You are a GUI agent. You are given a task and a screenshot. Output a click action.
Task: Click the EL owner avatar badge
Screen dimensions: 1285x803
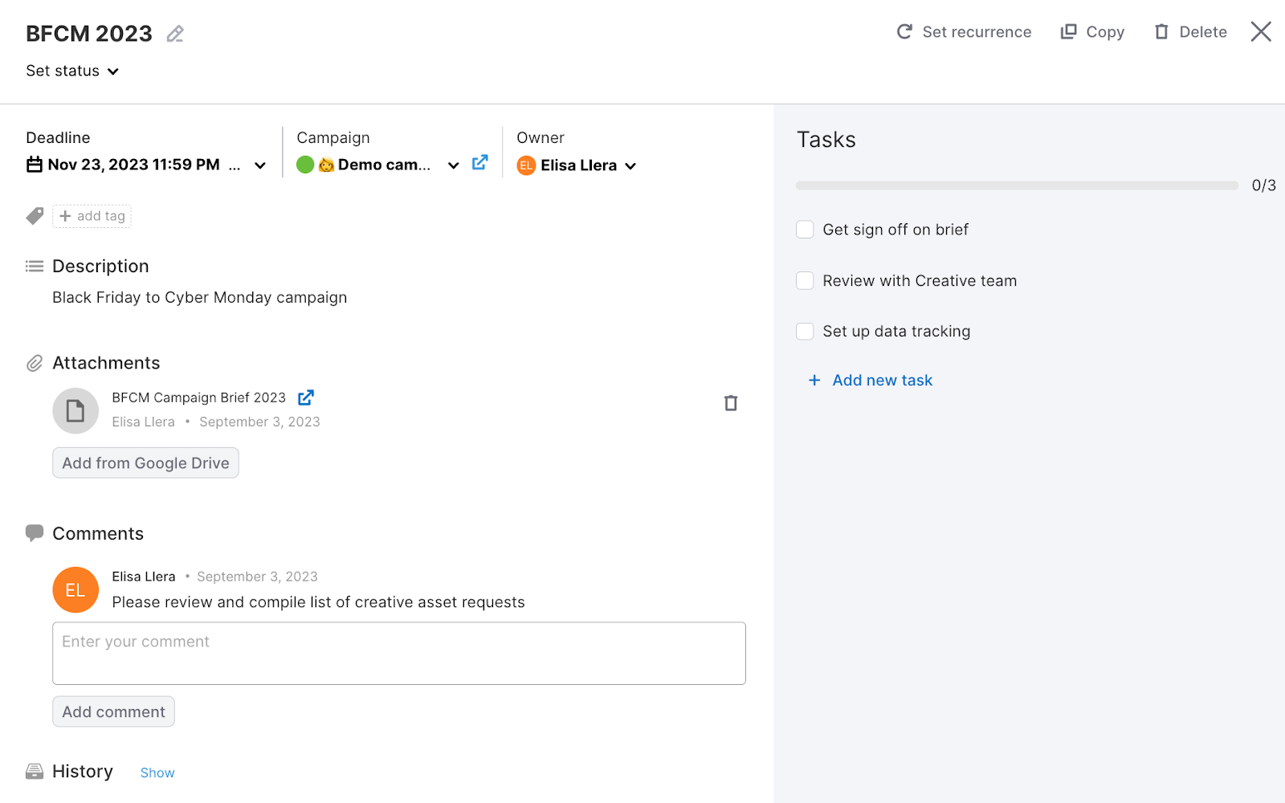click(x=526, y=165)
